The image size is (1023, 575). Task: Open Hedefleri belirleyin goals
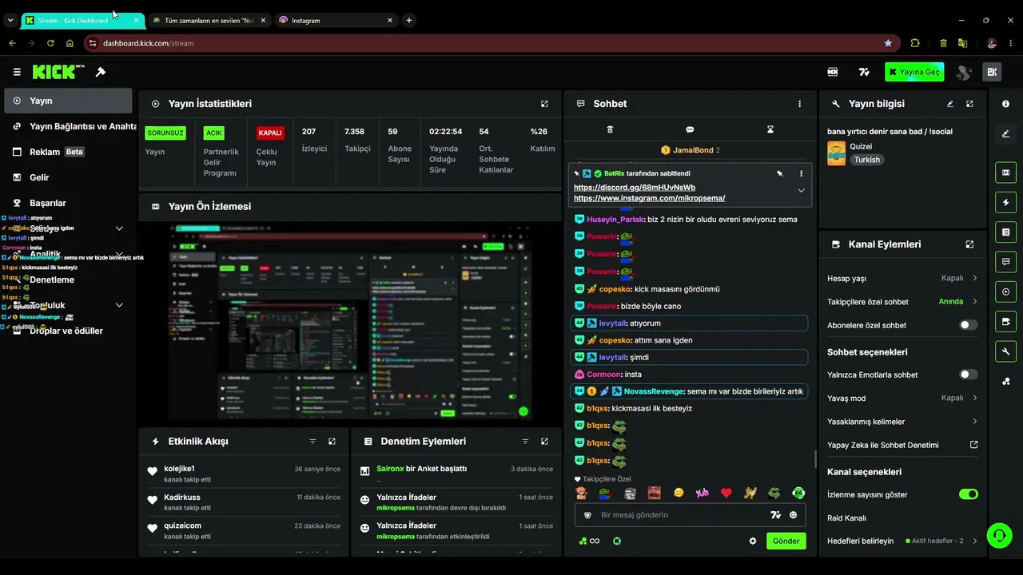point(902,541)
